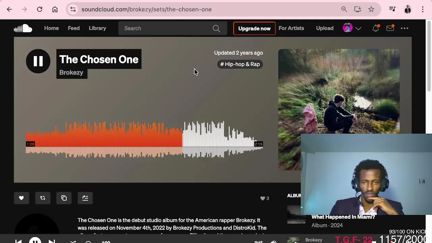Open media control icon in browser toolbar
The height and width of the screenshot is (243, 432).
tap(392, 9)
